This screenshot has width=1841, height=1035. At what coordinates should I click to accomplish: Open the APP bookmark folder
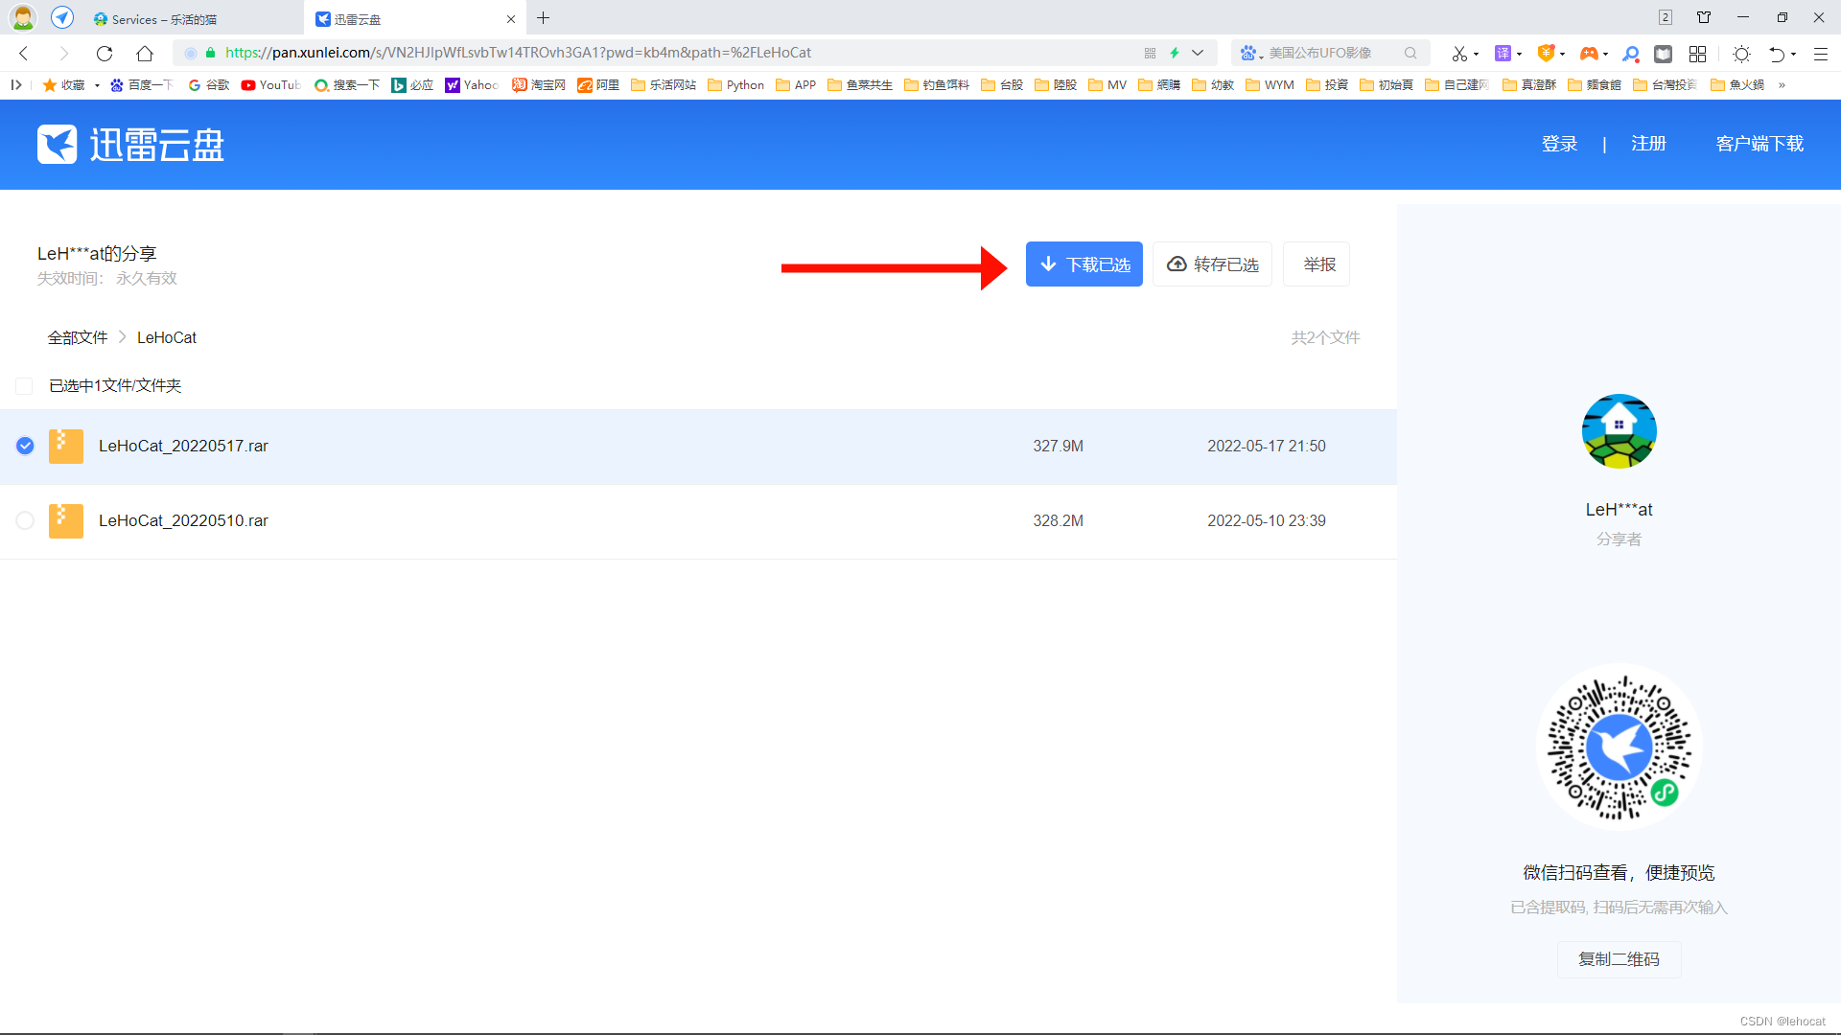tap(796, 85)
